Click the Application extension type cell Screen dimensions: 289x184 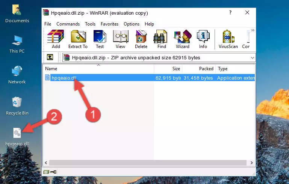click(236, 78)
